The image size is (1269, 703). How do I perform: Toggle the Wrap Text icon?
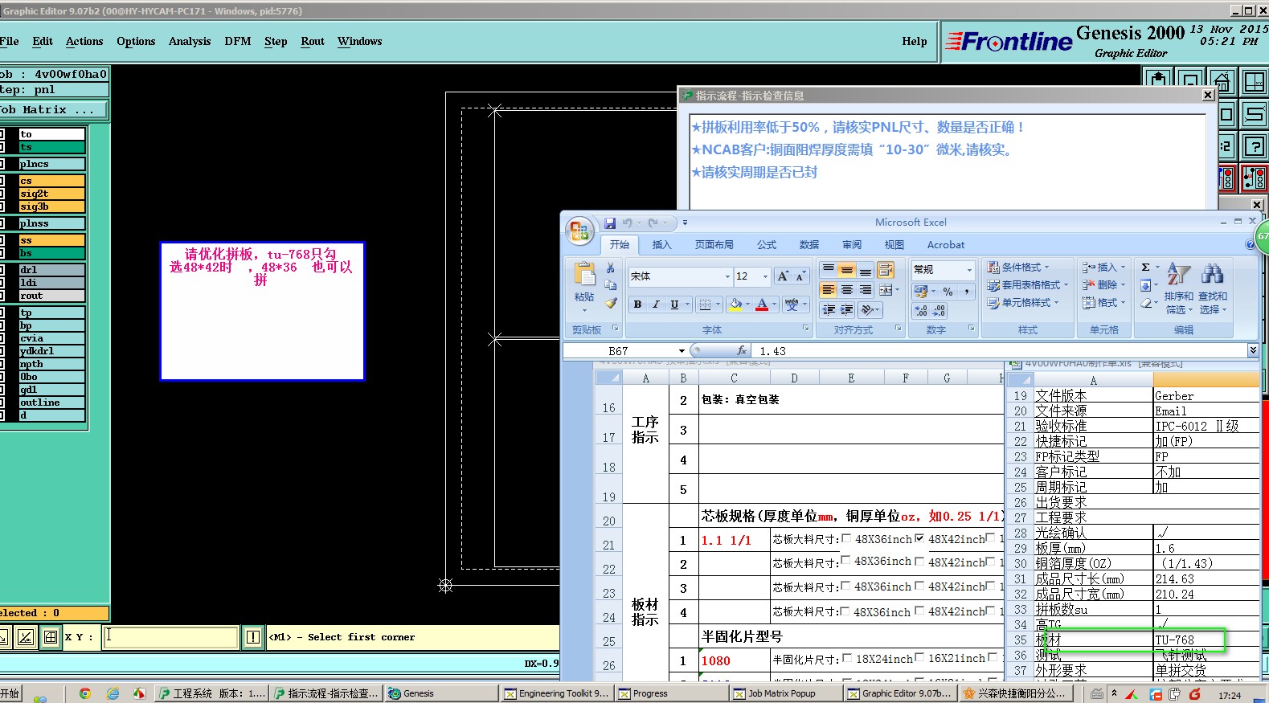886,270
